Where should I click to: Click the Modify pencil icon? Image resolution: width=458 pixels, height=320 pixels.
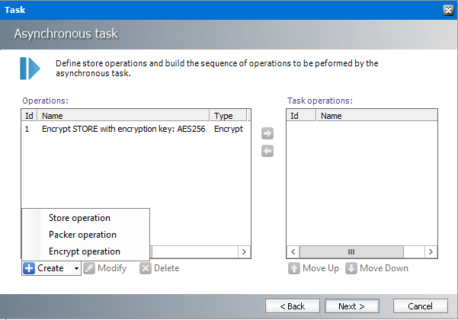pyautogui.click(x=89, y=268)
